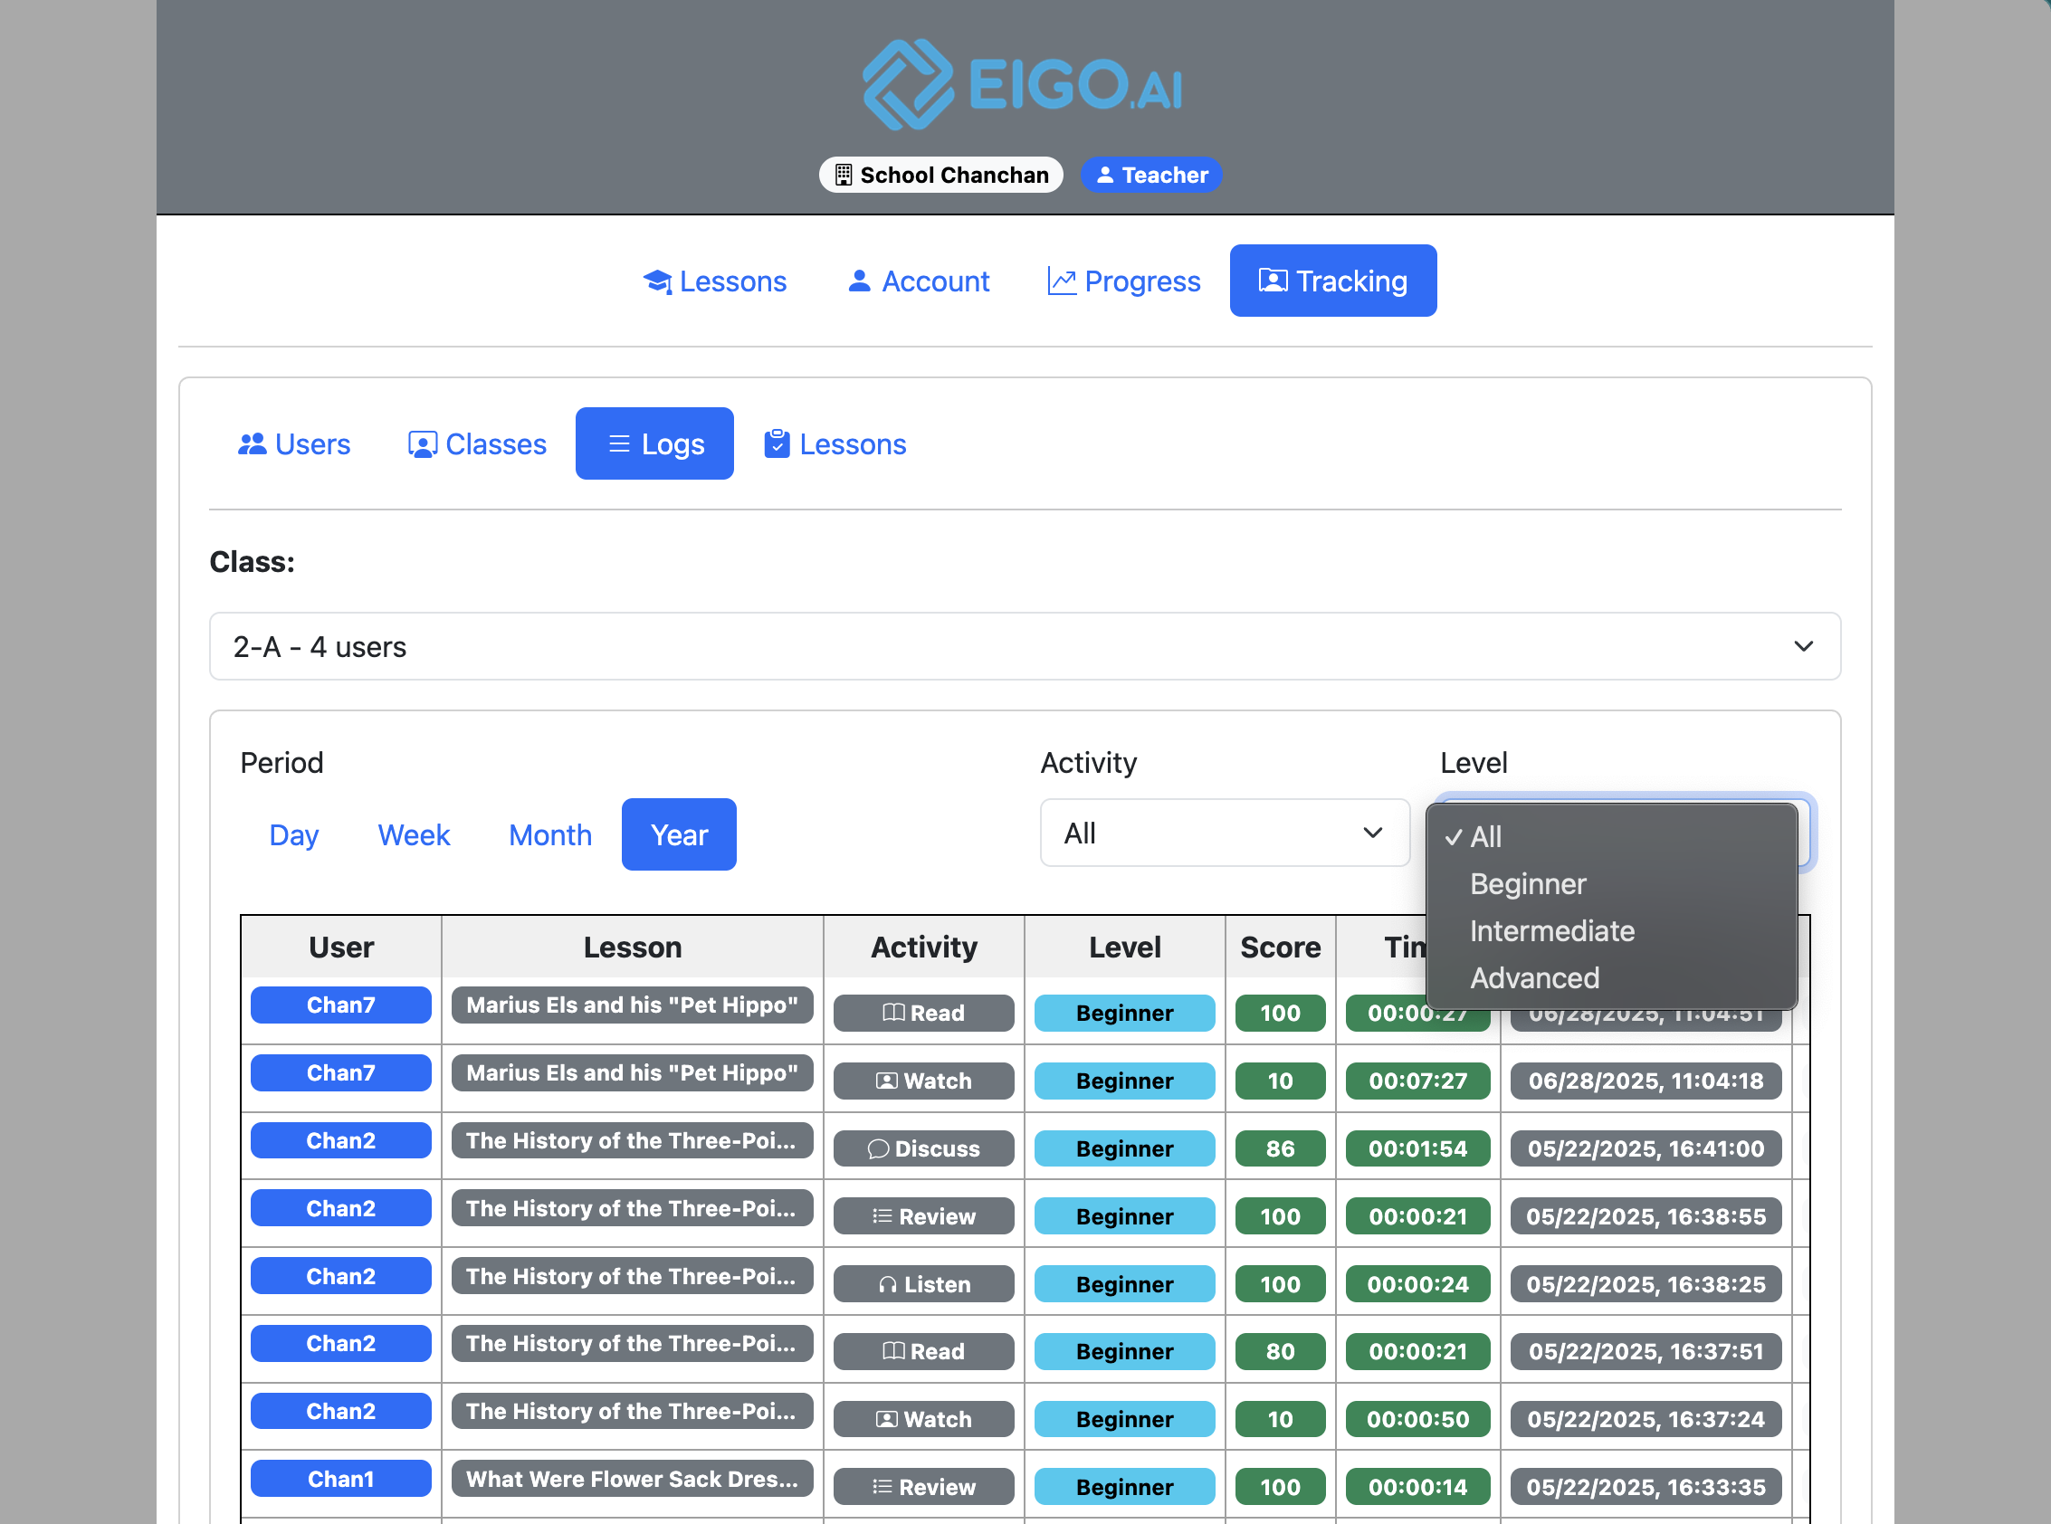The image size is (2051, 1524).
Task: Switch to the Progress tab
Action: [x=1124, y=281]
